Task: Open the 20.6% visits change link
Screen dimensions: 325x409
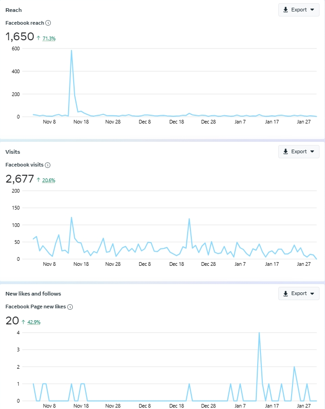Action: pos(49,181)
